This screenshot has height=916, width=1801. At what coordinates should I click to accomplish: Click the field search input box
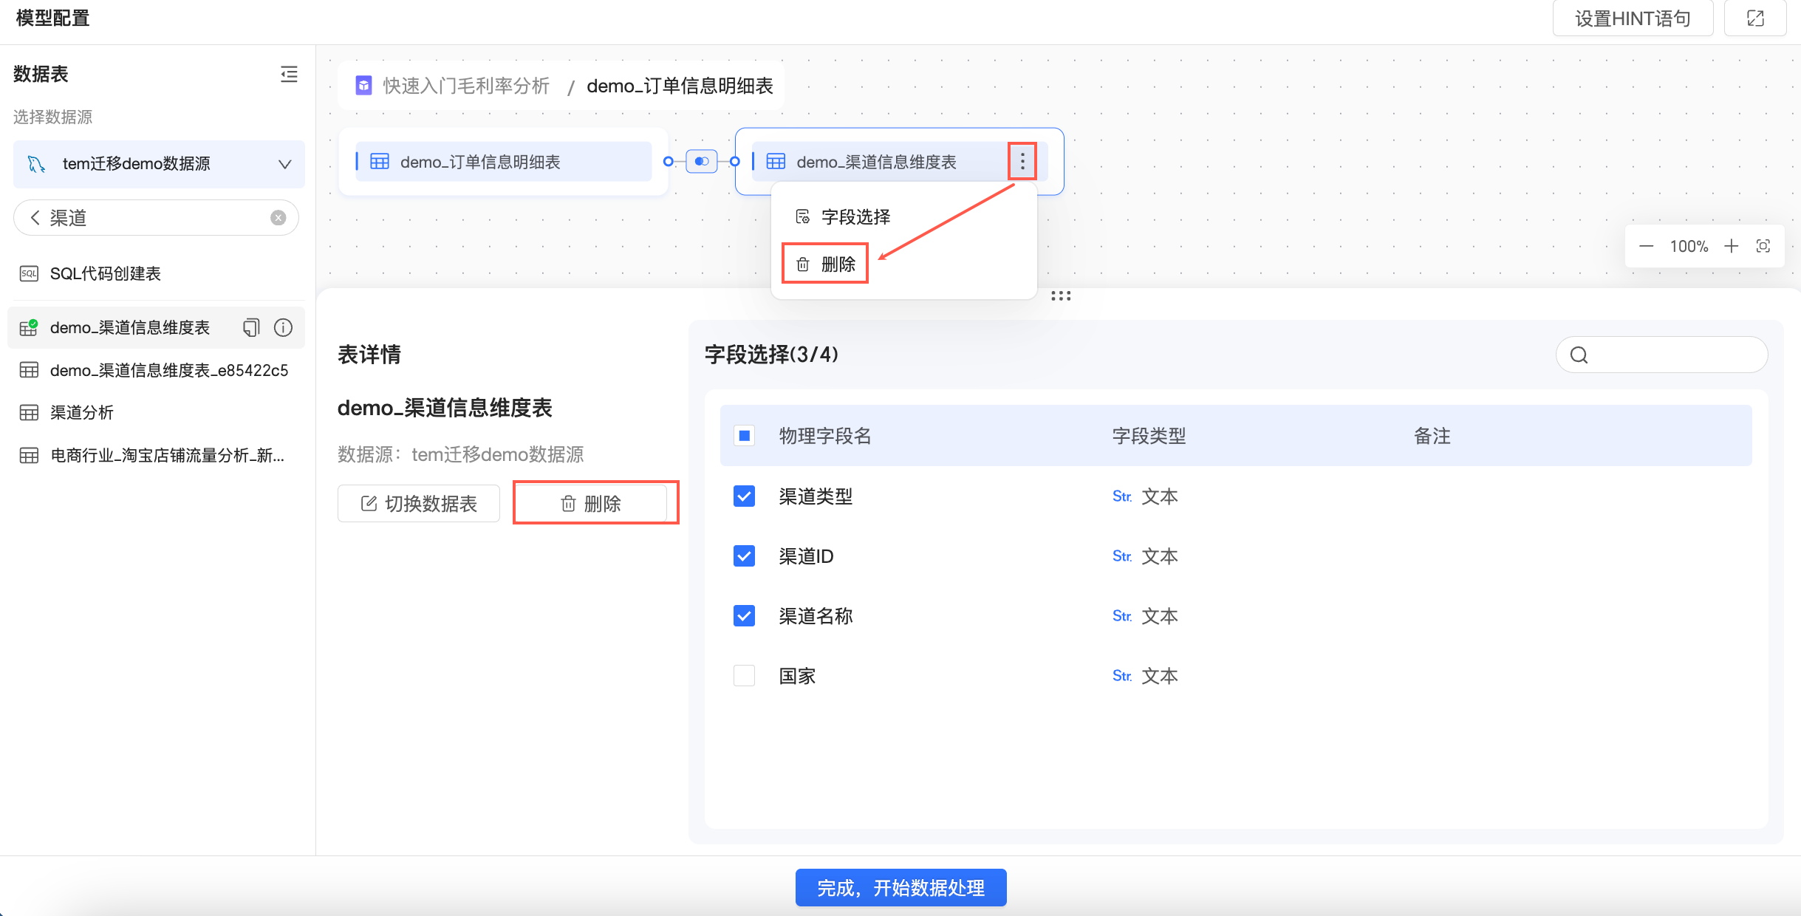1670,355
